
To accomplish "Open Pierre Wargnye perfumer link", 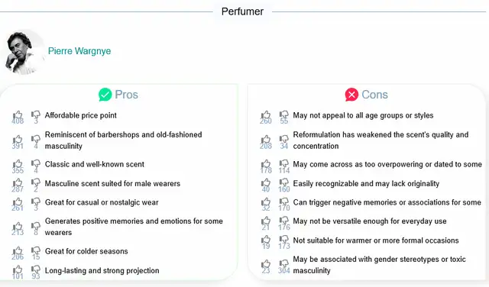I will pos(79,51).
